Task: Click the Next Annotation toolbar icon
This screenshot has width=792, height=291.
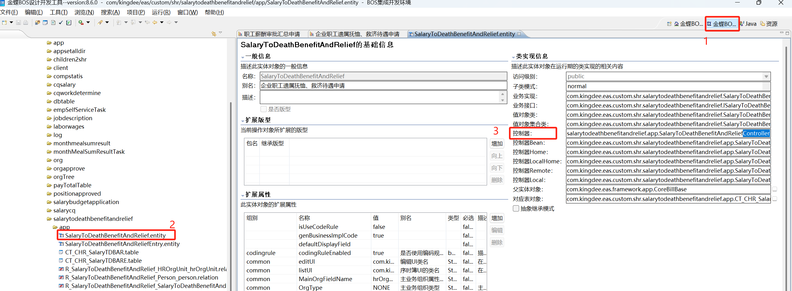Action: pyautogui.click(x=119, y=22)
